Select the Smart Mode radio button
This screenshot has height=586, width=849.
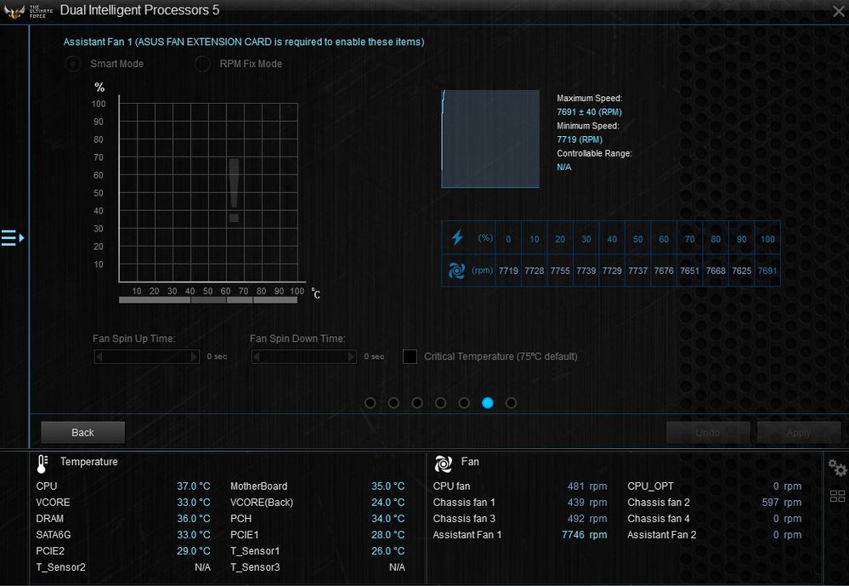[72, 64]
